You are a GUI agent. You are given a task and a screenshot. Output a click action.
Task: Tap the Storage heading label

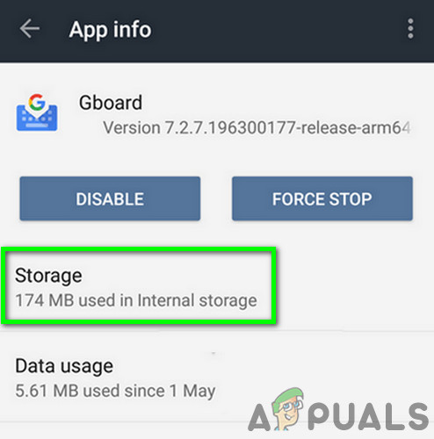click(x=48, y=276)
